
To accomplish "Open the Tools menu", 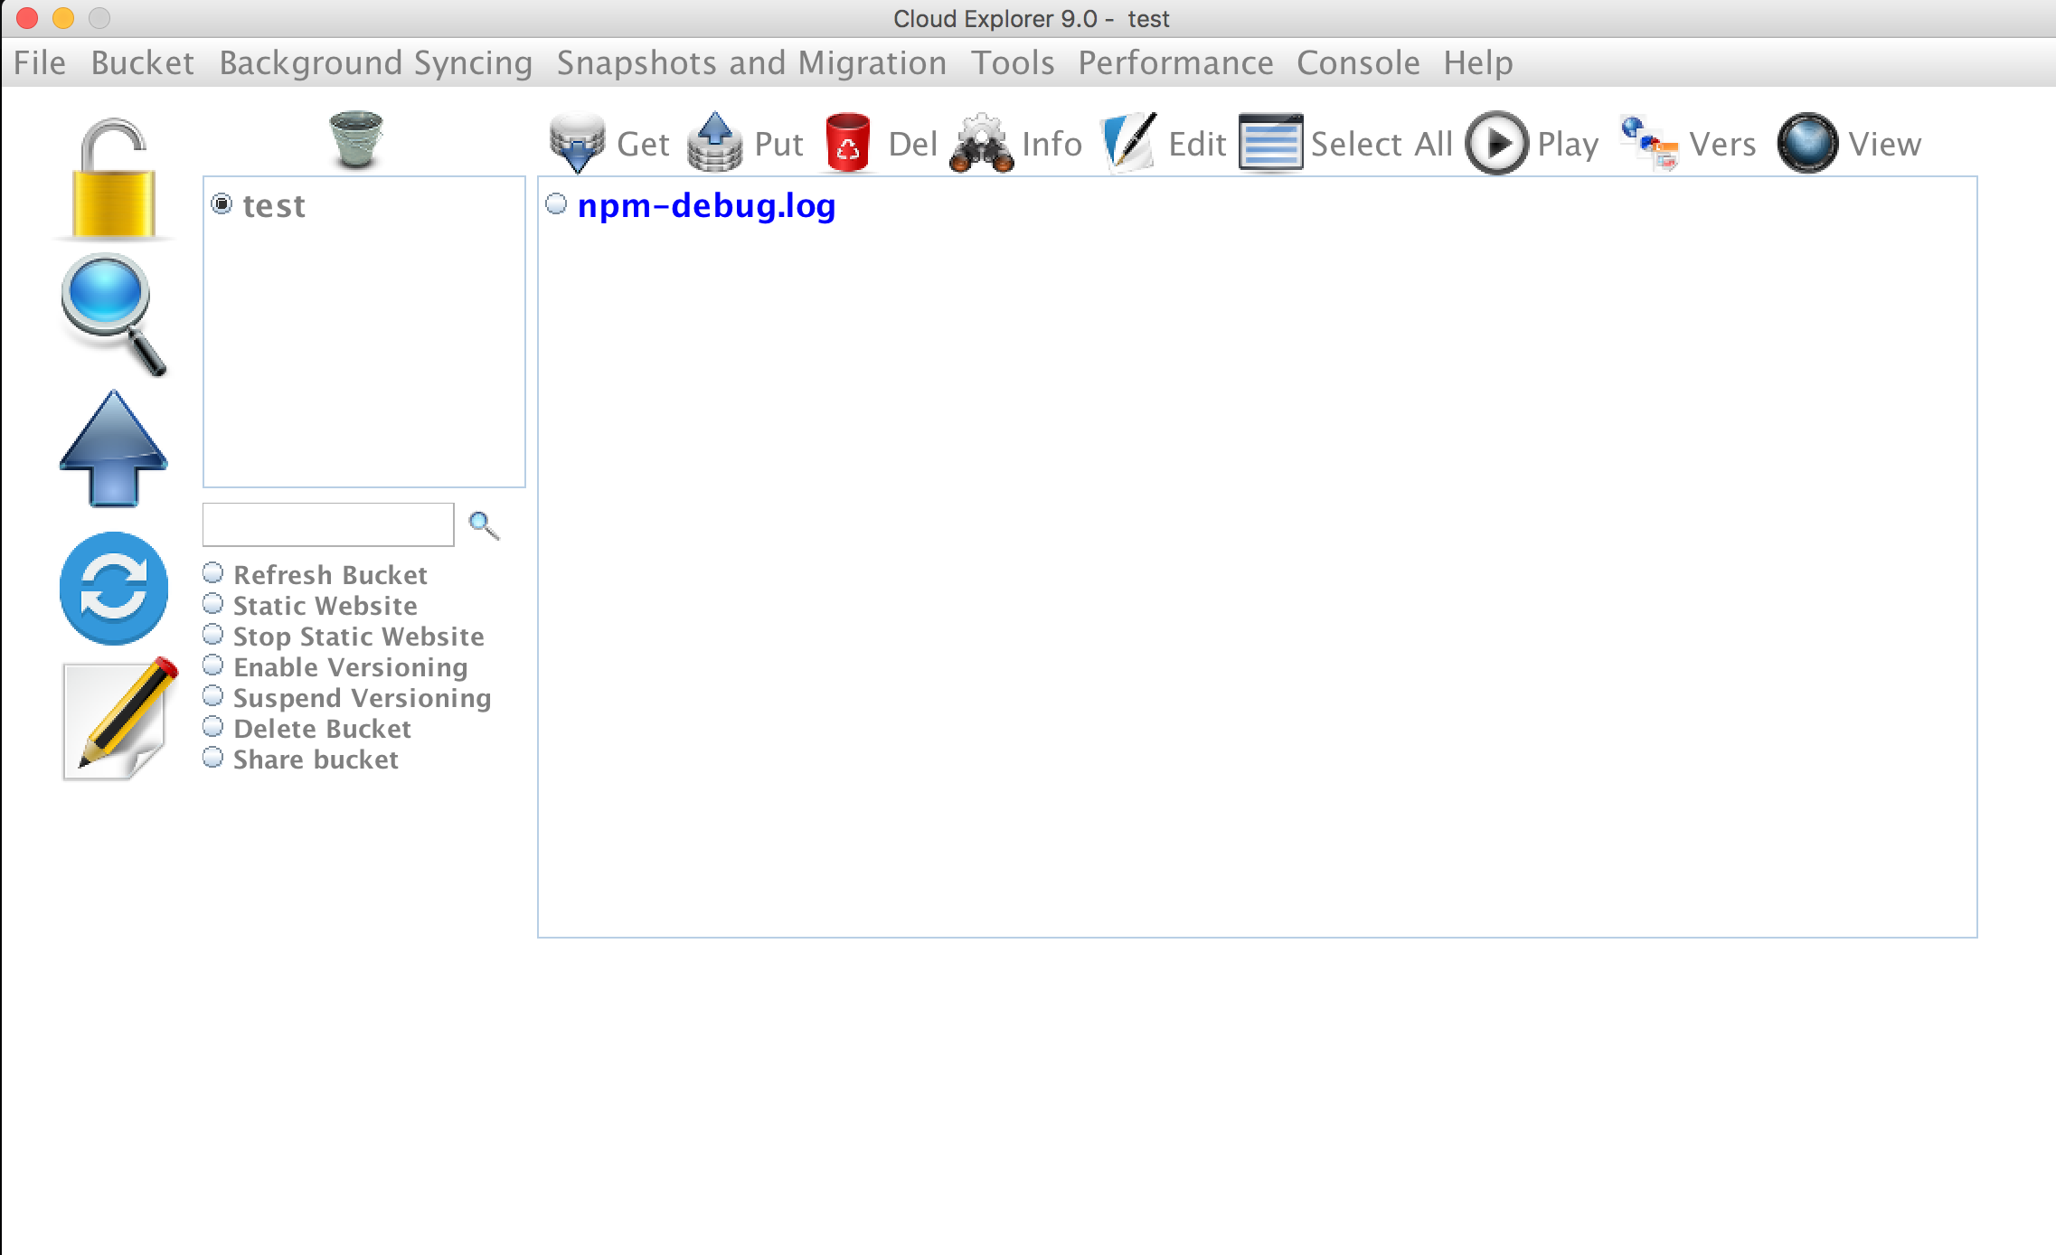I will pos(1013,63).
